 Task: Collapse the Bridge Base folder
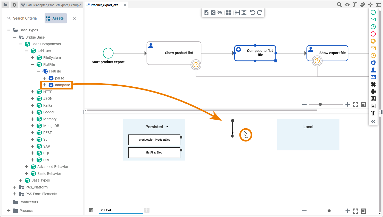pos(15,37)
